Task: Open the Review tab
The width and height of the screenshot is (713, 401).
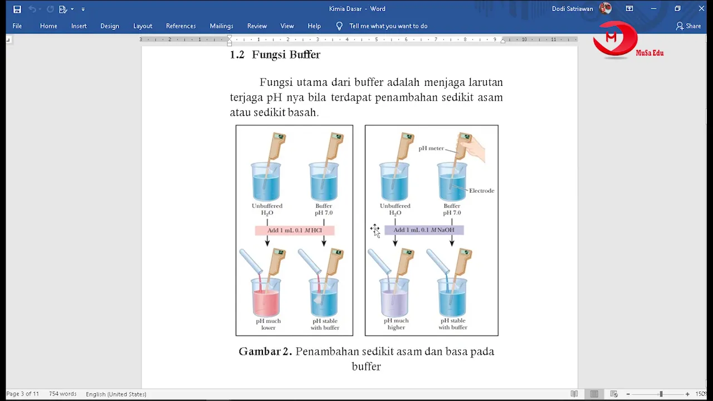Action: pyautogui.click(x=257, y=26)
